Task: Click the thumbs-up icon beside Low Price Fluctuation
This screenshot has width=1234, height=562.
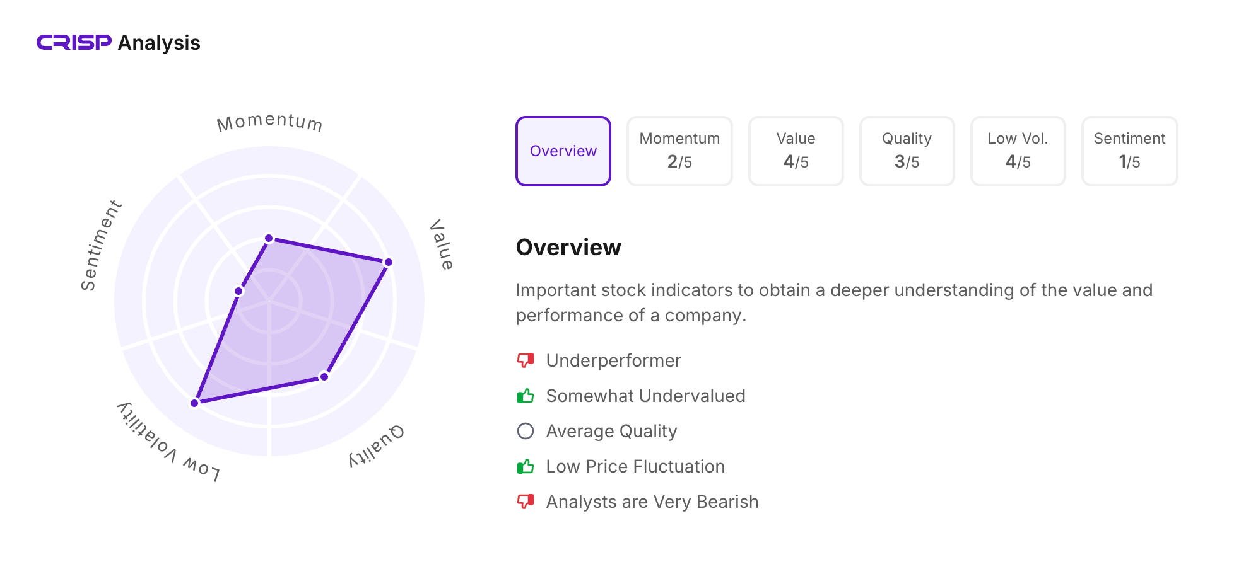Action: 526,466
